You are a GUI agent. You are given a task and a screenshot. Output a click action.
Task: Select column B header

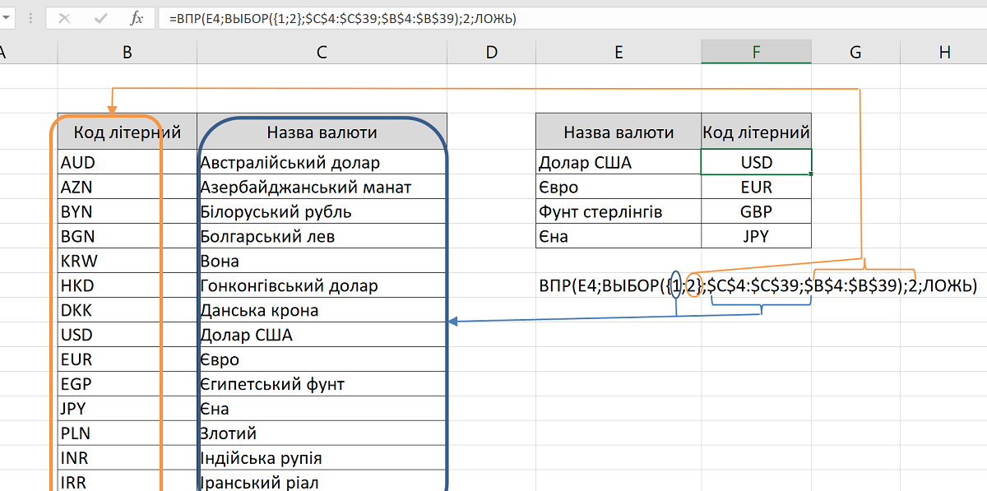point(127,52)
